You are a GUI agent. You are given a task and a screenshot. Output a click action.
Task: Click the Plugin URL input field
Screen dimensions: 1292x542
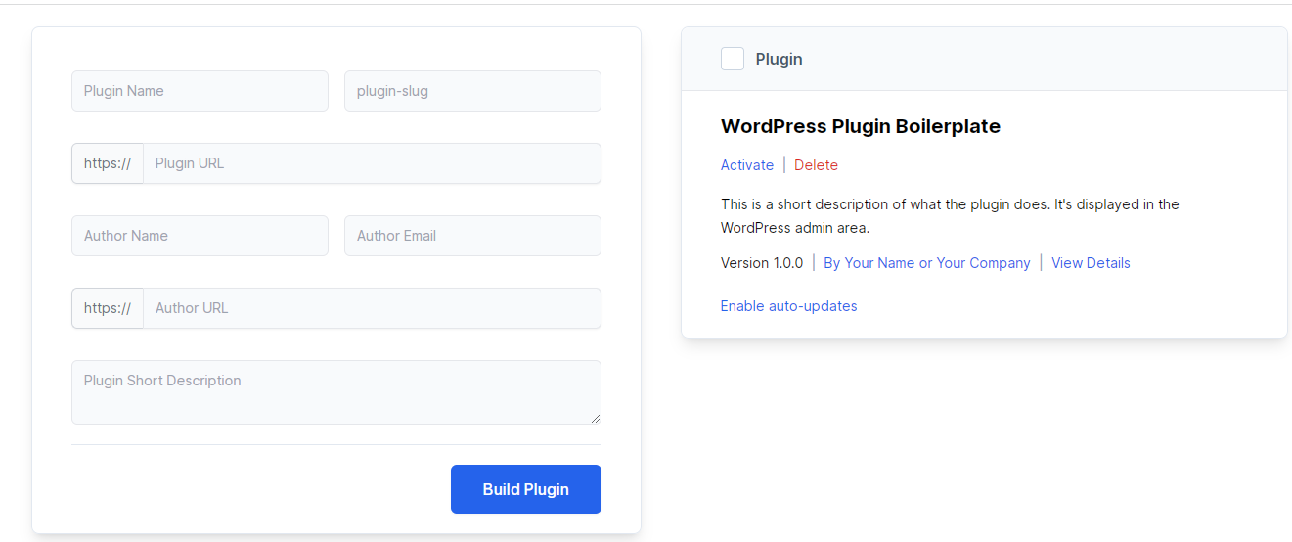[372, 163]
